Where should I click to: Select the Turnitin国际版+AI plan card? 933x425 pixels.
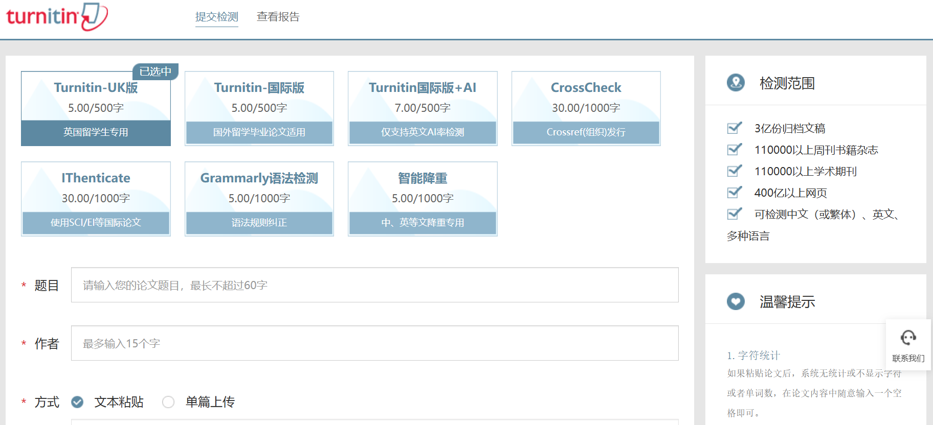423,108
